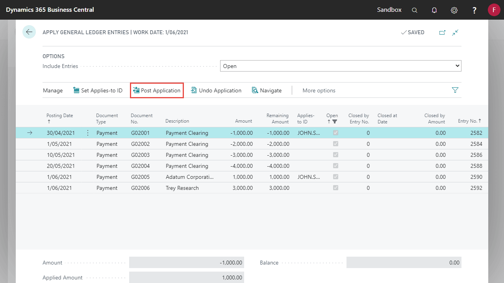Open Closed by Entry No. column header
The image size is (504, 283).
[359, 118]
